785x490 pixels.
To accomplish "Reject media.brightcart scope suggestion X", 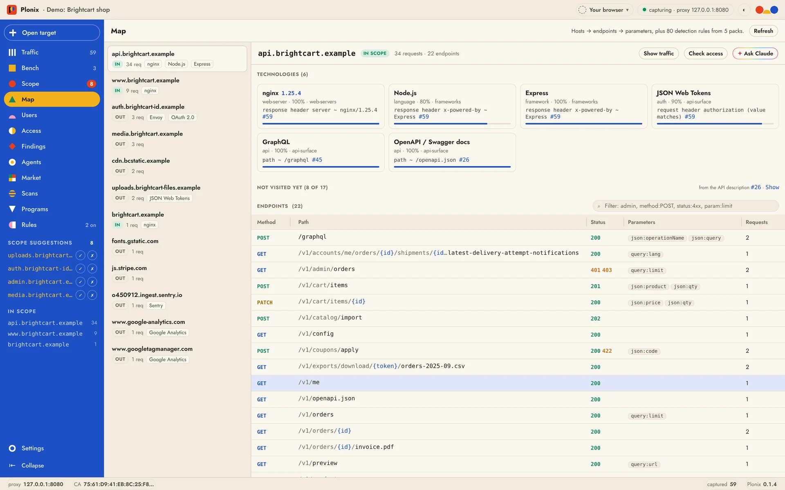I will (x=92, y=295).
